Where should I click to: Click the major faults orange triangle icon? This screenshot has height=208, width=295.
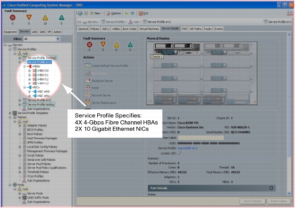pyautogui.click(x=29, y=17)
